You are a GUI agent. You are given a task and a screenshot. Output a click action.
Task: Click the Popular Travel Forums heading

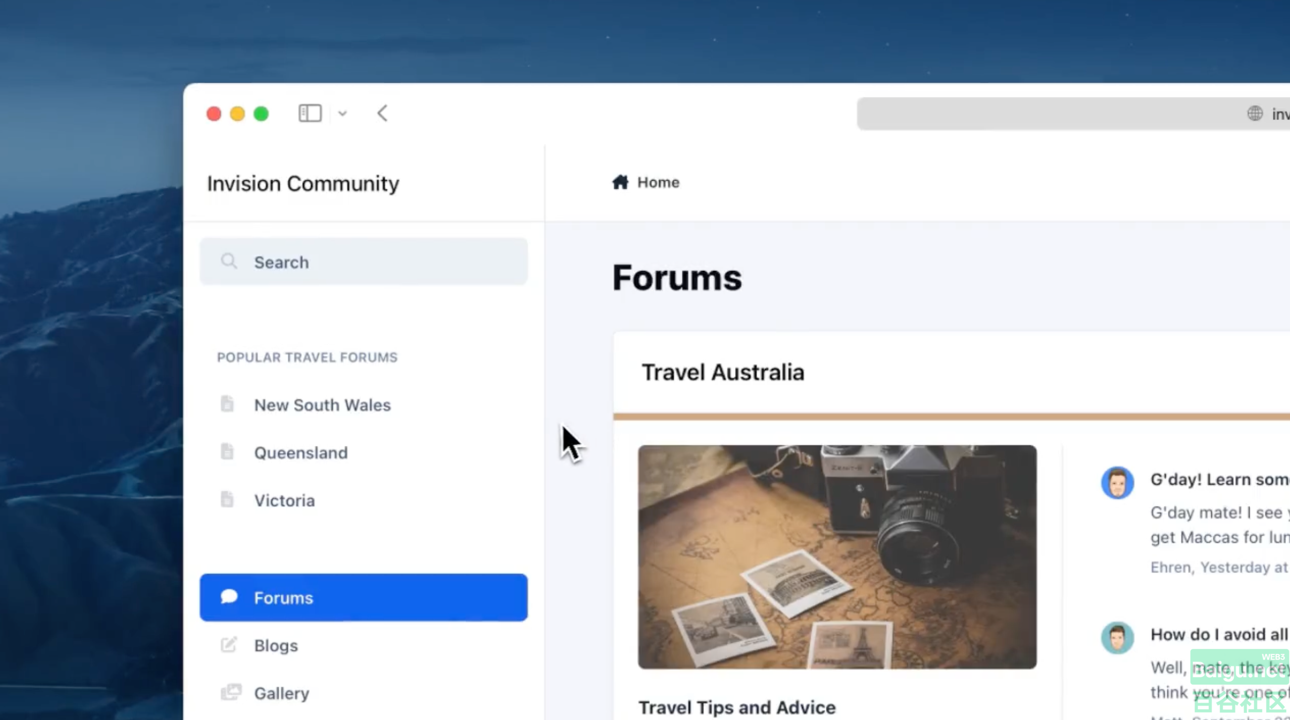(x=307, y=357)
